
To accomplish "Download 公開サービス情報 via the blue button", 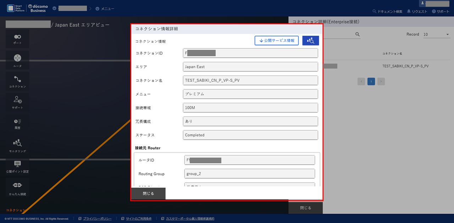I will [276, 40].
